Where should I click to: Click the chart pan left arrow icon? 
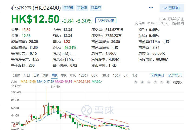pos(155,82)
